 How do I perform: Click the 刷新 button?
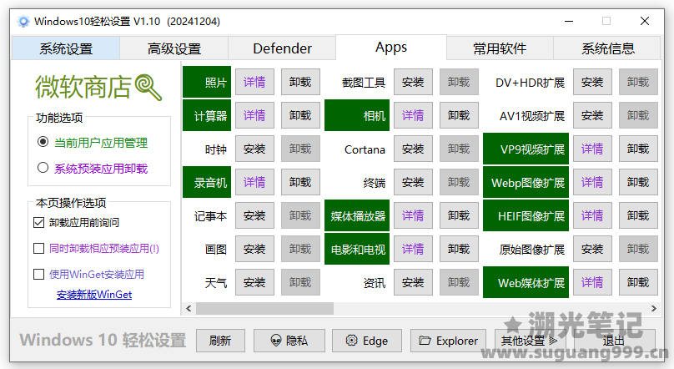point(220,341)
